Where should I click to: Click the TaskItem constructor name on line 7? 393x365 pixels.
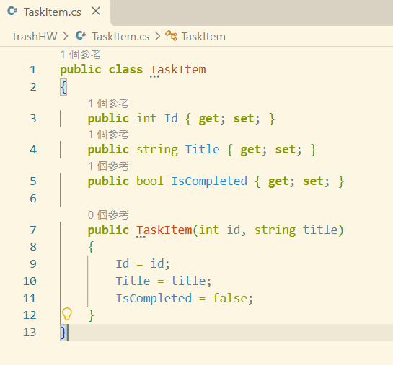(x=164, y=230)
